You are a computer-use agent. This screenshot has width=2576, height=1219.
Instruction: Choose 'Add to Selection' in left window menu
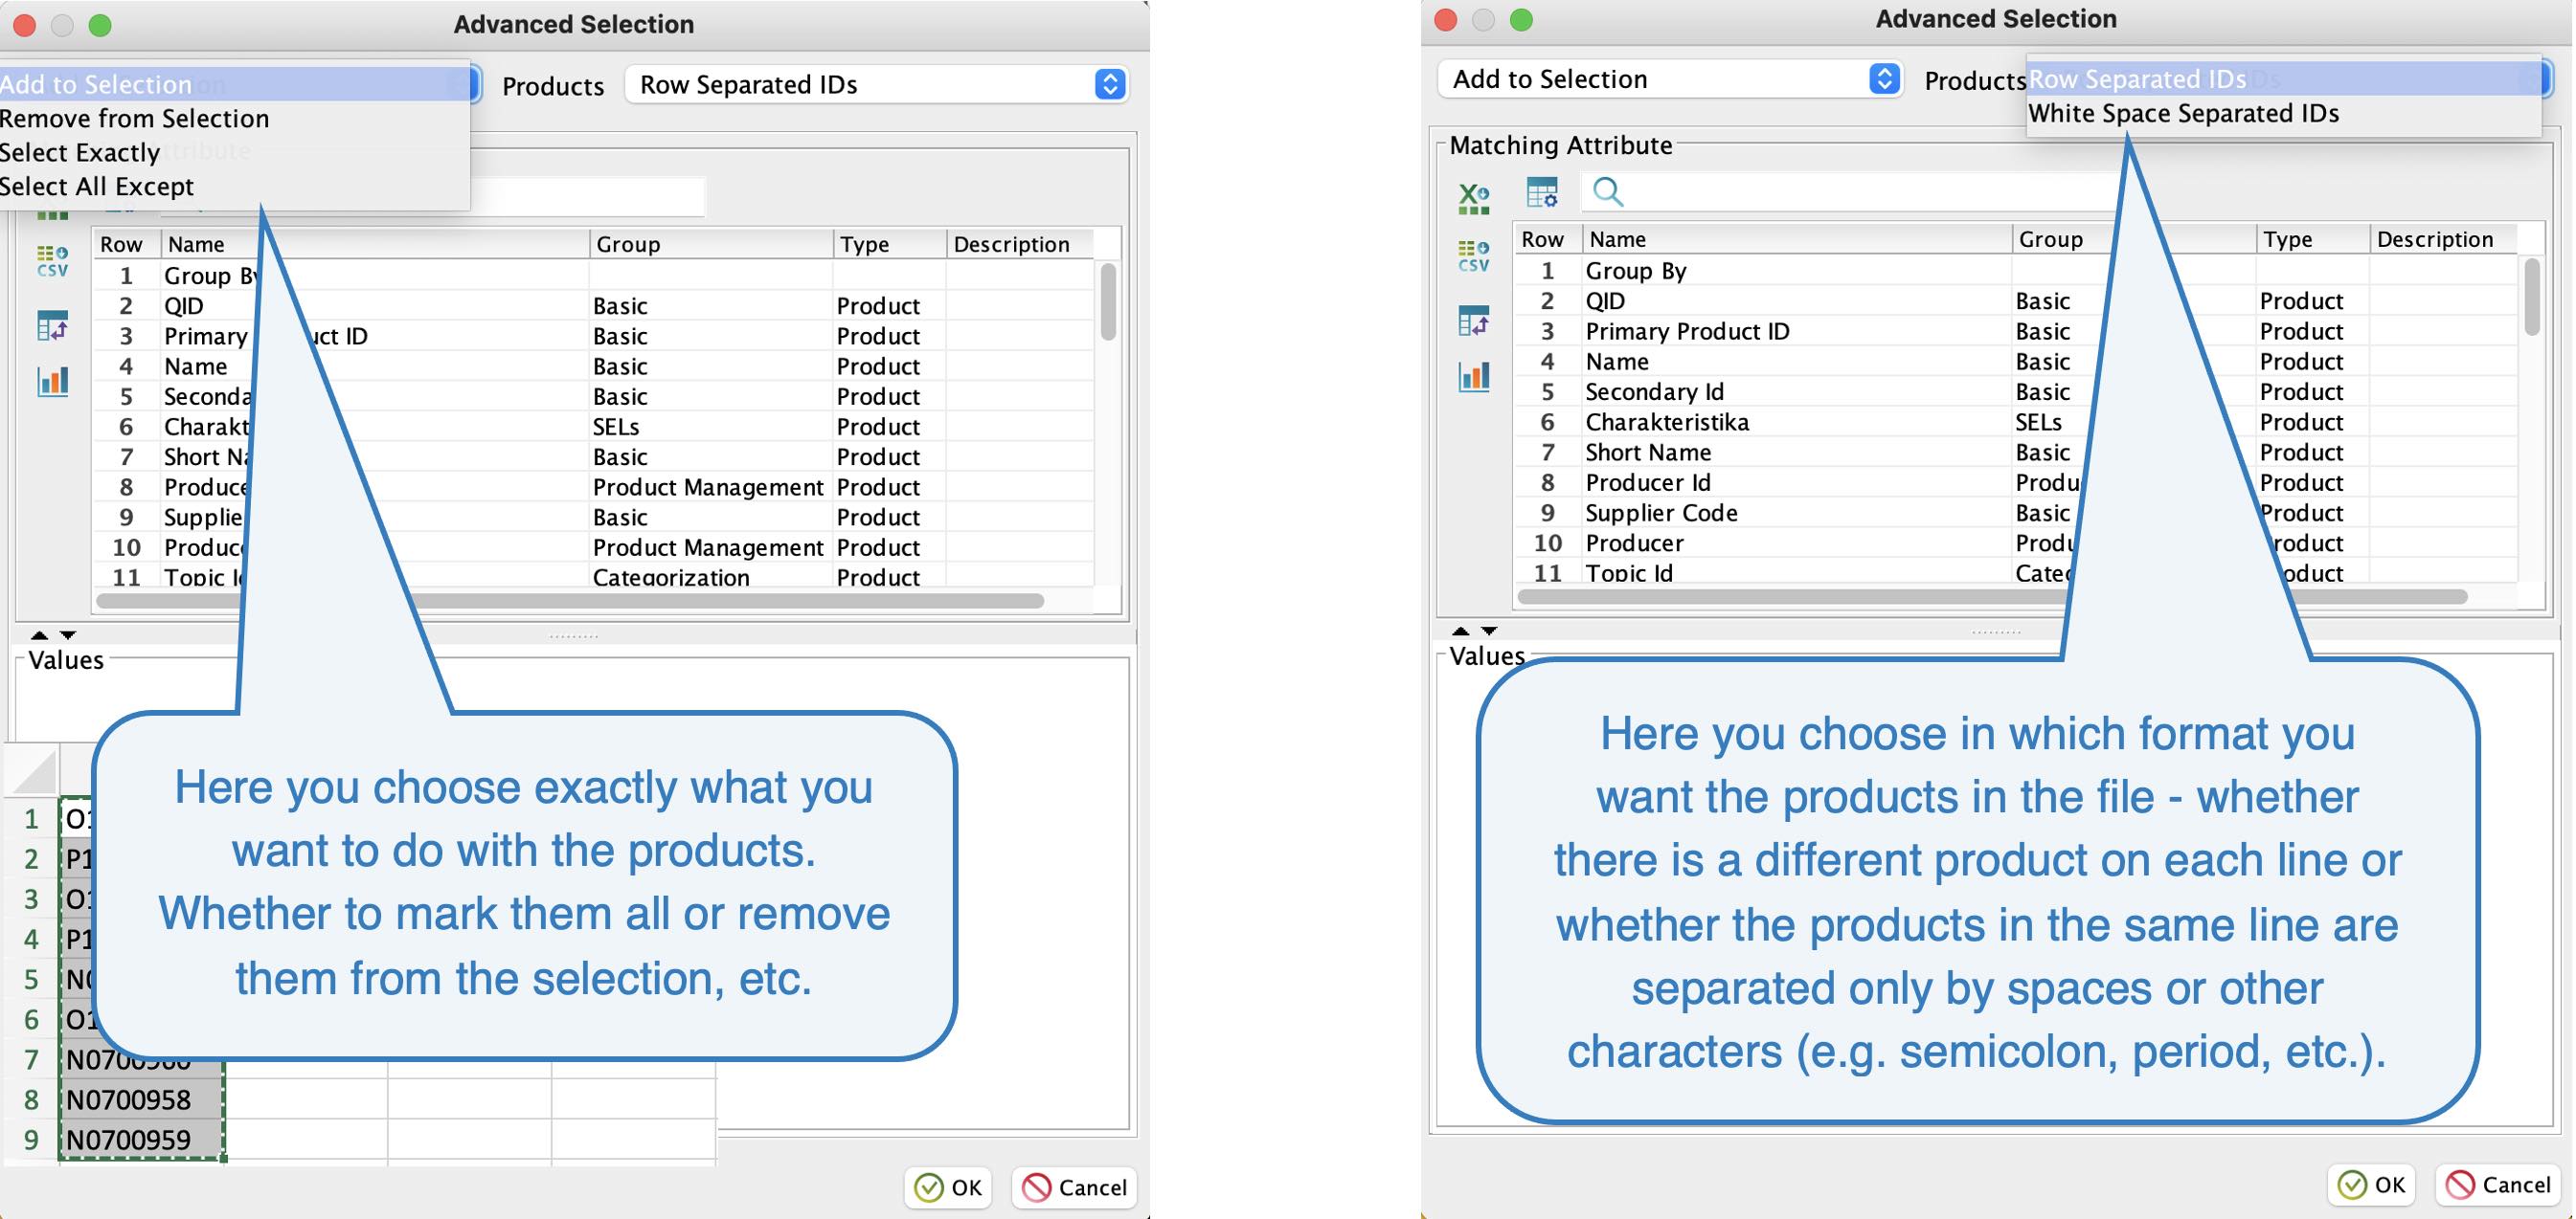coord(235,84)
